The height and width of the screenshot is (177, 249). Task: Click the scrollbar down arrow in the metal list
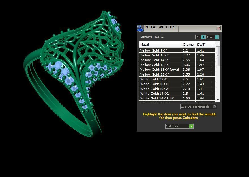(x=218, y=100)
